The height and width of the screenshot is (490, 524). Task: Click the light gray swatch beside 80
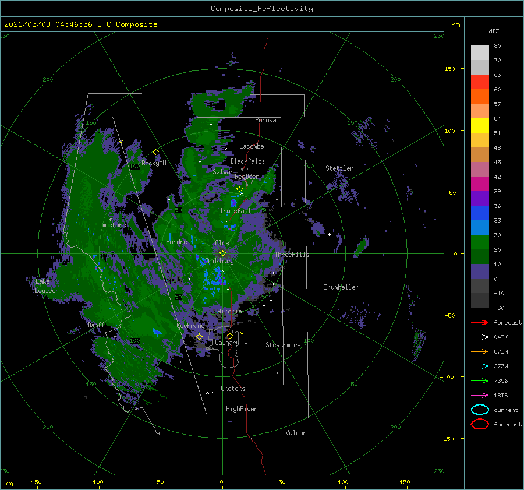click(480, 53)
